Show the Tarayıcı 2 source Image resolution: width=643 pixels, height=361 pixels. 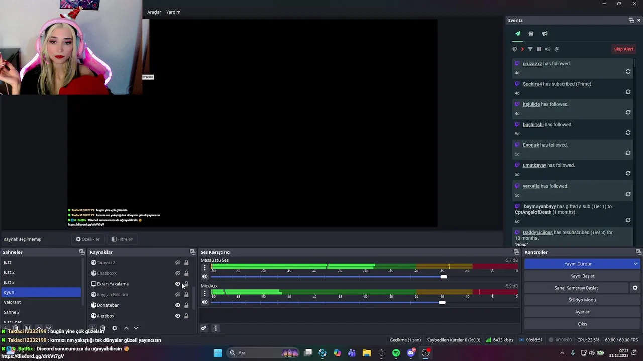(x=177, y=263)
